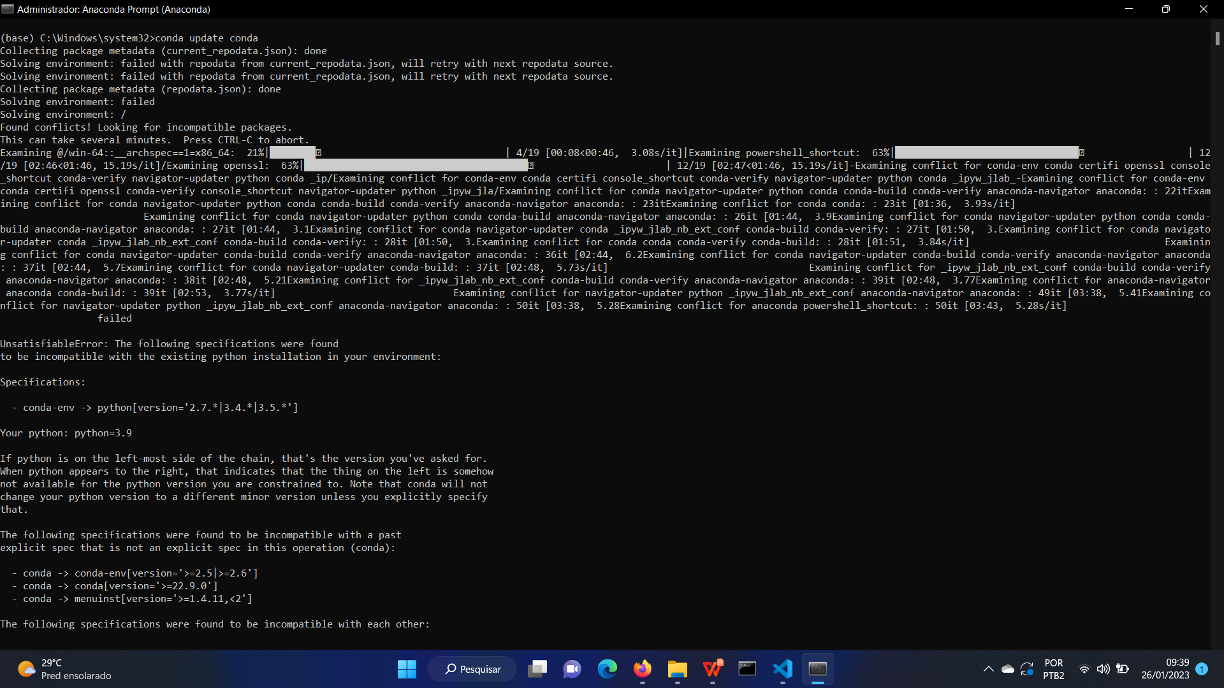The height and width of the screenshot is (688, 1224).
Task: Open Microsoft Teams Chat
Action: pyautogui.click(x=572, y=669)
